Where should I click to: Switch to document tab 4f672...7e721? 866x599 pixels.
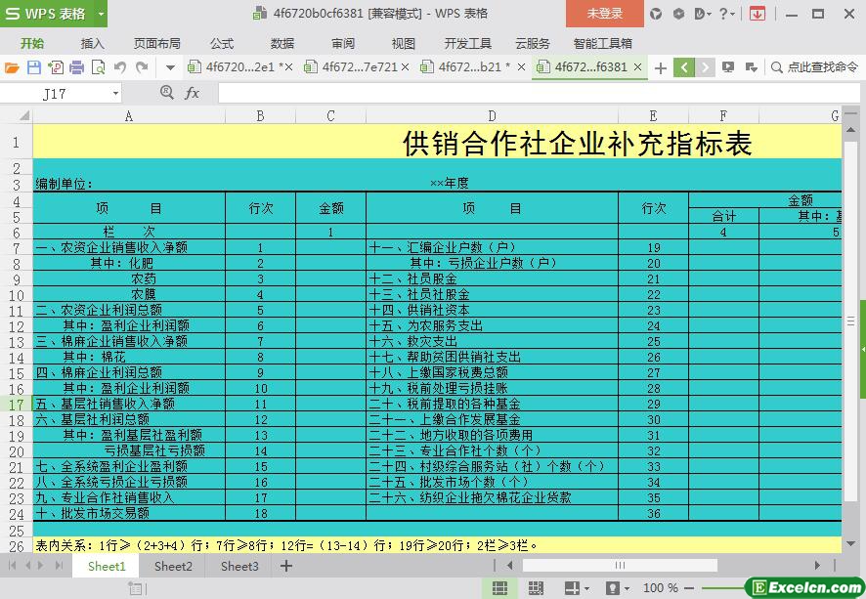click(359, 67)
